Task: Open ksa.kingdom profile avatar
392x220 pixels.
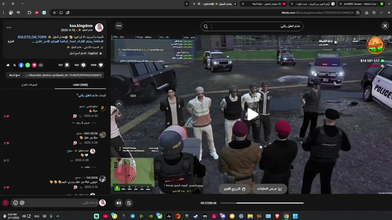Action: click(x=99, y=28)
